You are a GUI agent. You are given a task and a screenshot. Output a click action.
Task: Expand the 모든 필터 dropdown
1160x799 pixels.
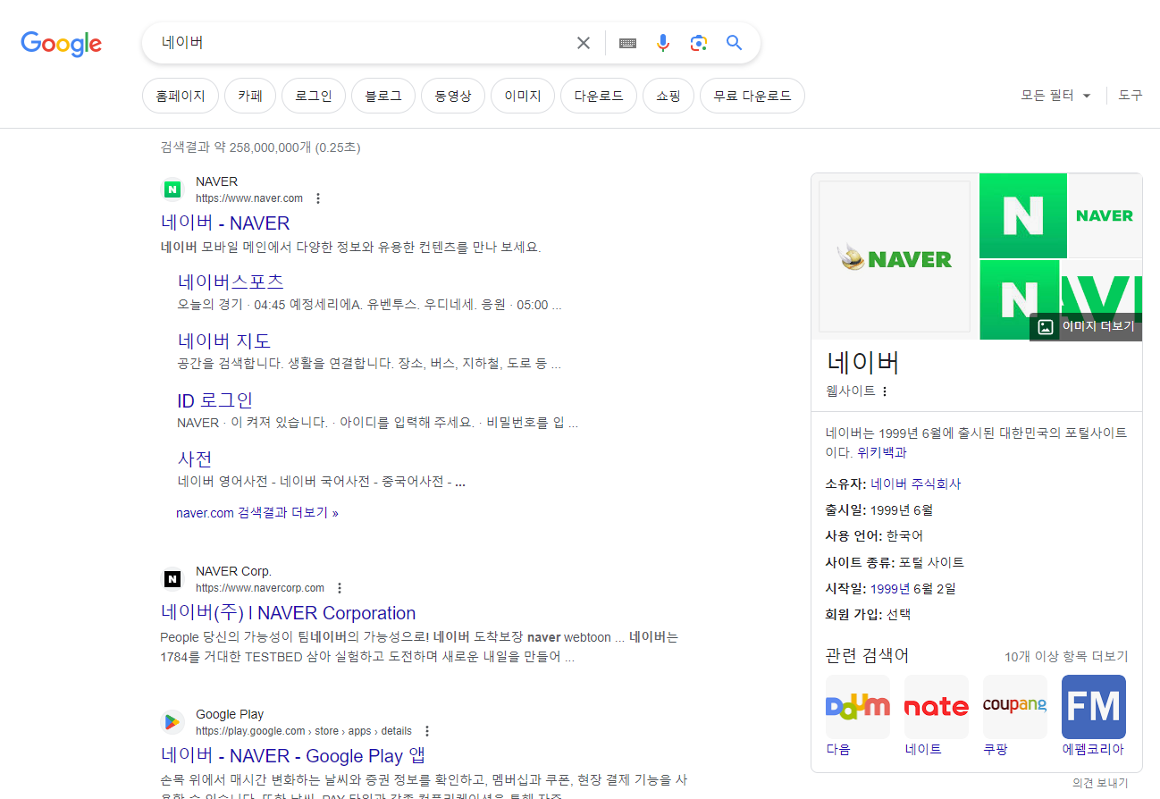point(1056,96)
